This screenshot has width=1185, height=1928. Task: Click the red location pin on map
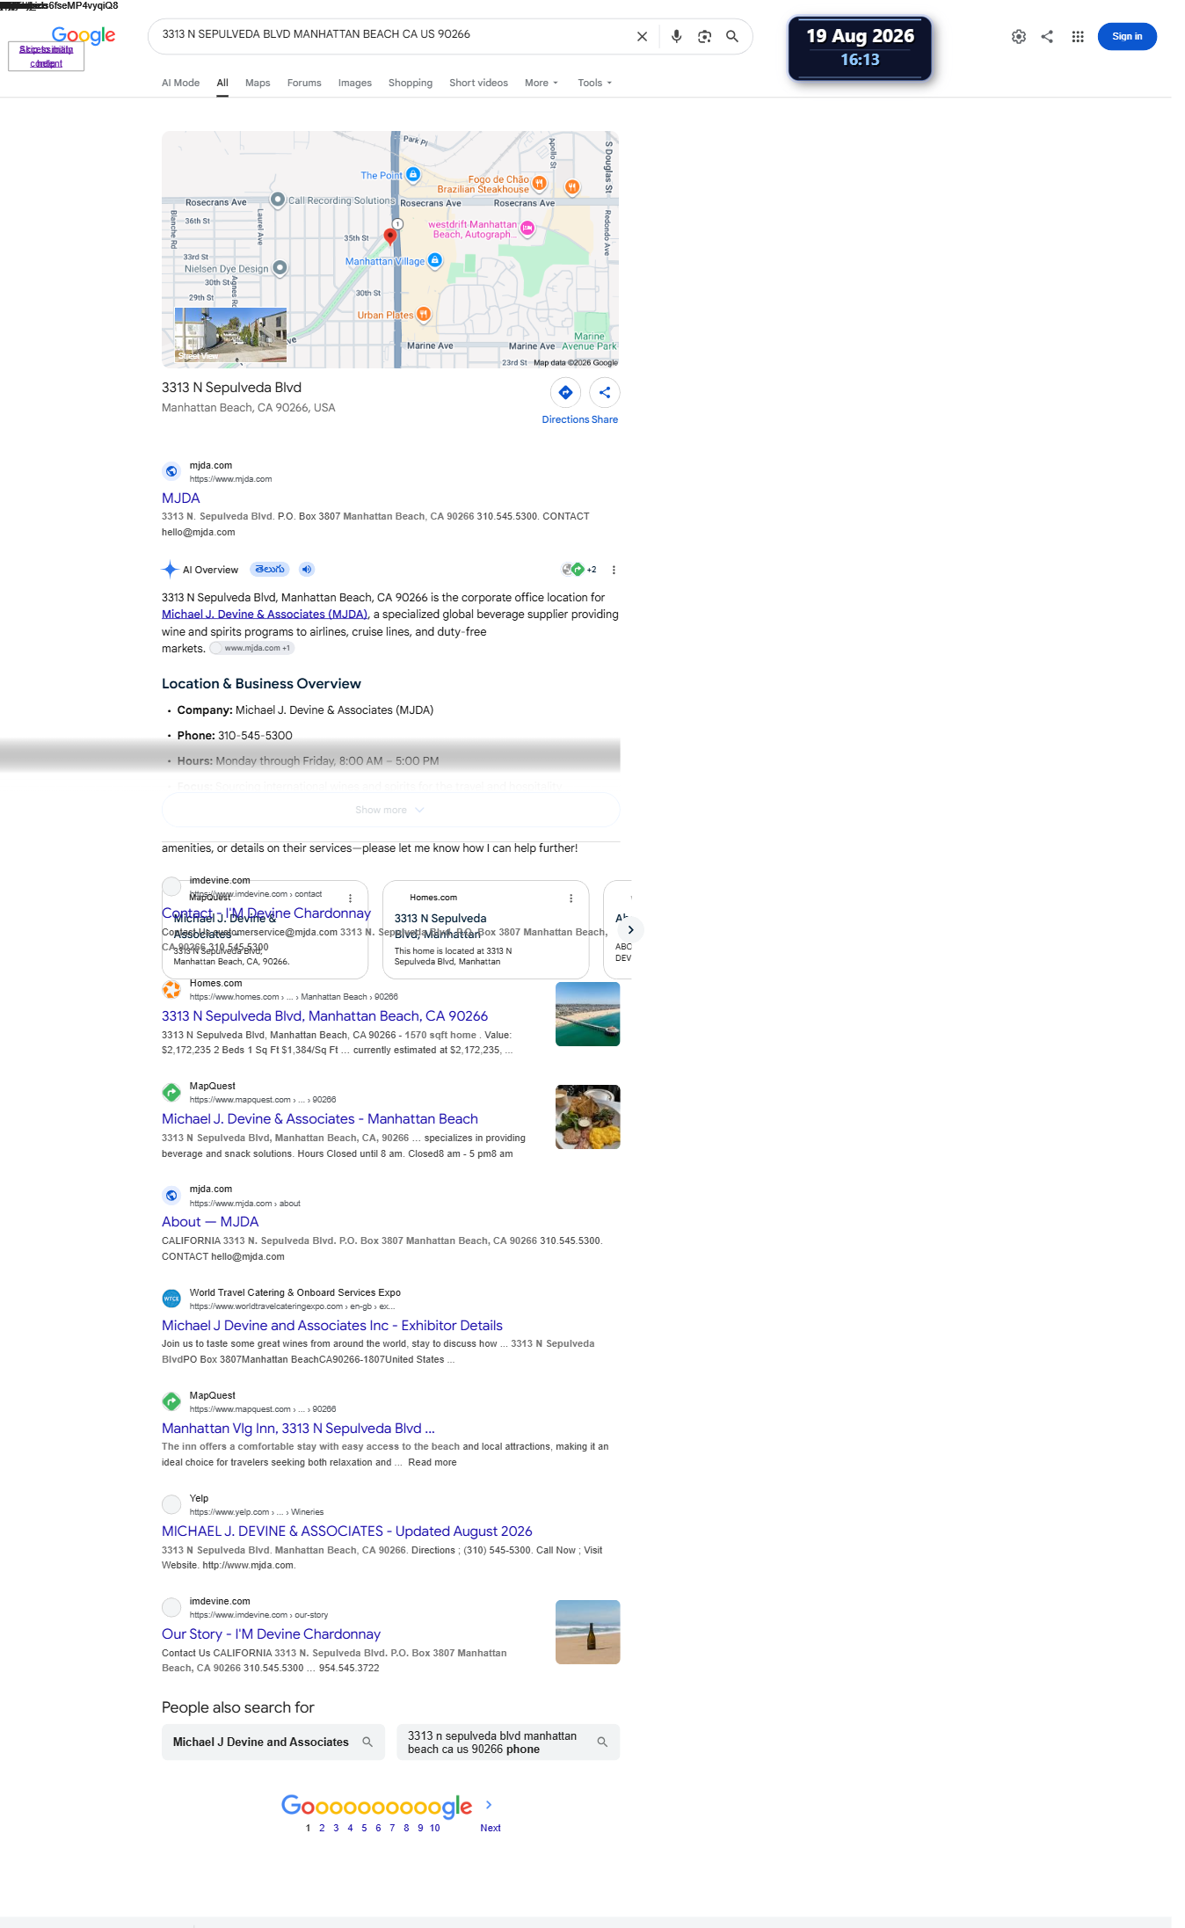(390, 236)
